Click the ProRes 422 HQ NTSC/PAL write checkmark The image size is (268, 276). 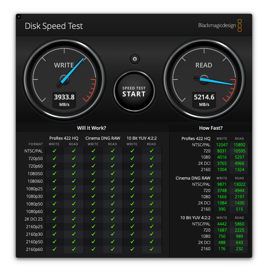tap(54, 151)
